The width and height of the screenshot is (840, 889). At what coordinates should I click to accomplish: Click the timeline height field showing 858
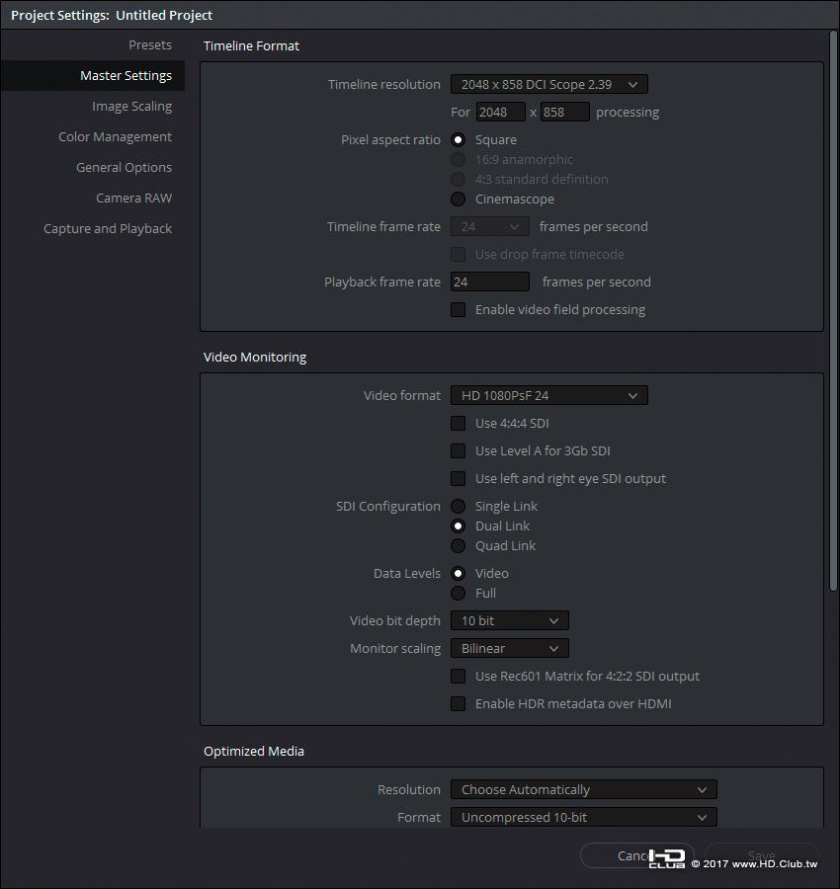click(x=565, y=113)
